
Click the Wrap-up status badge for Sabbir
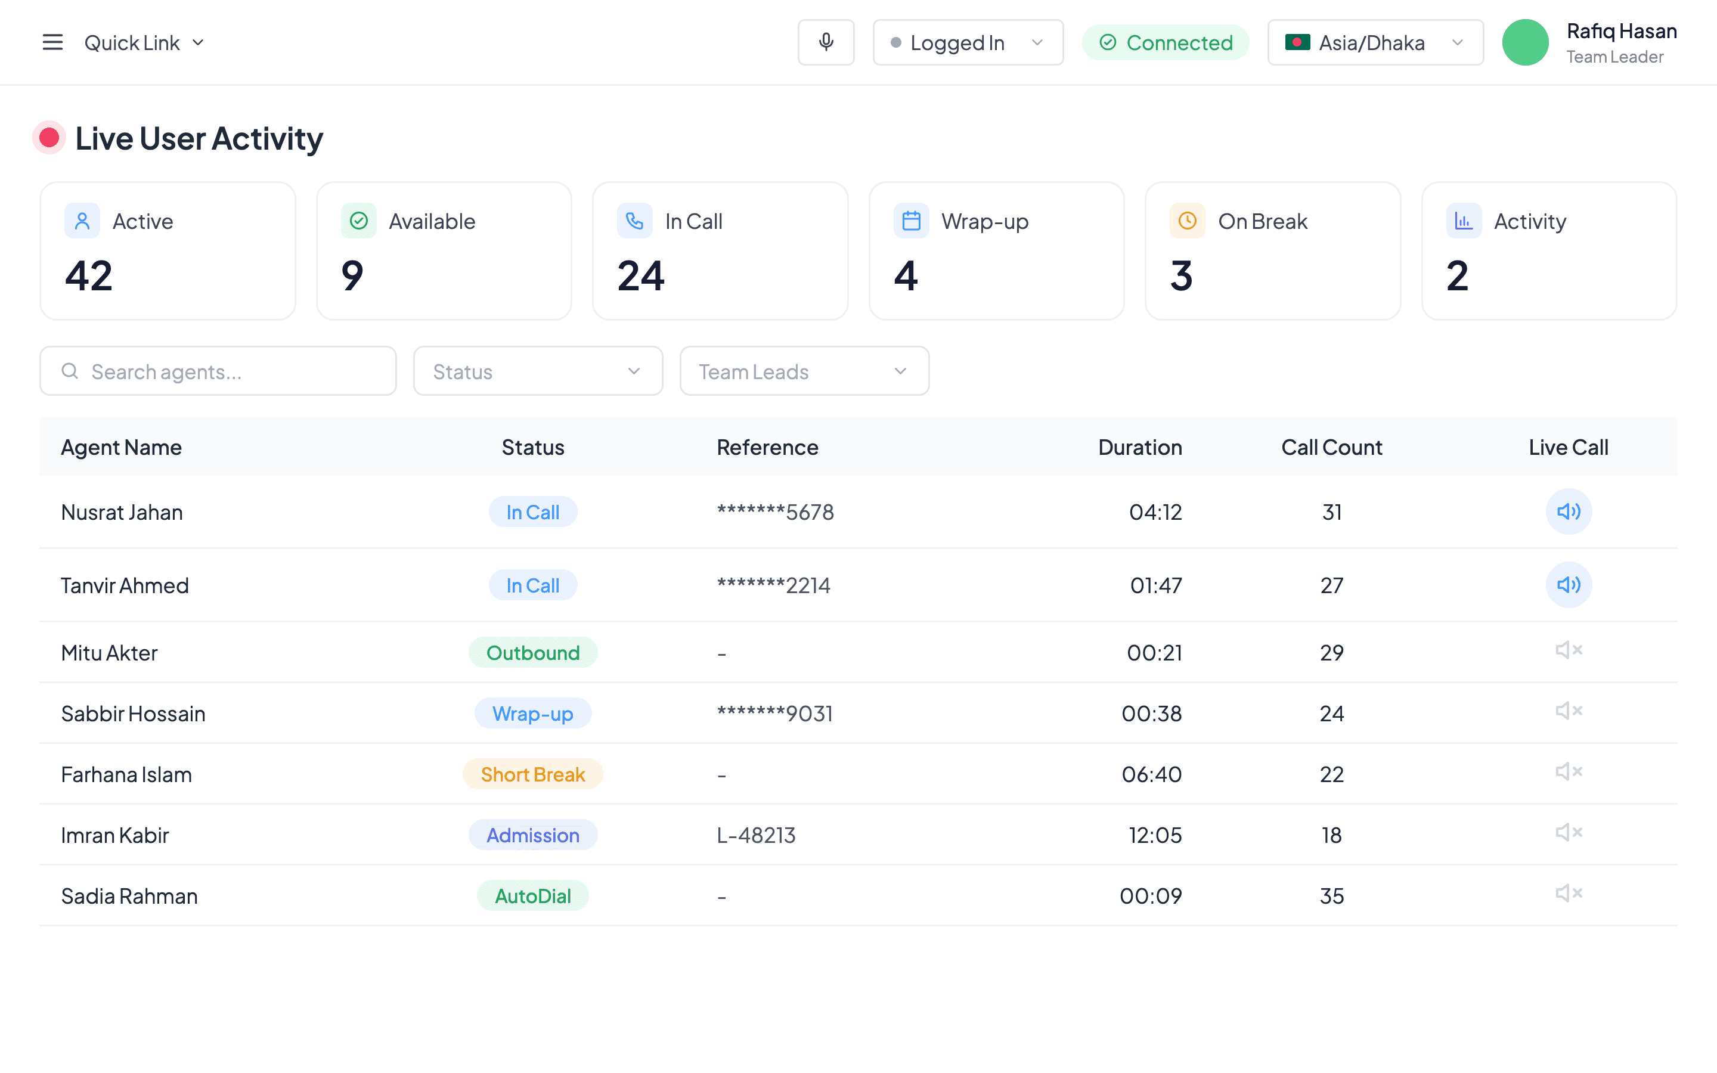533,713
